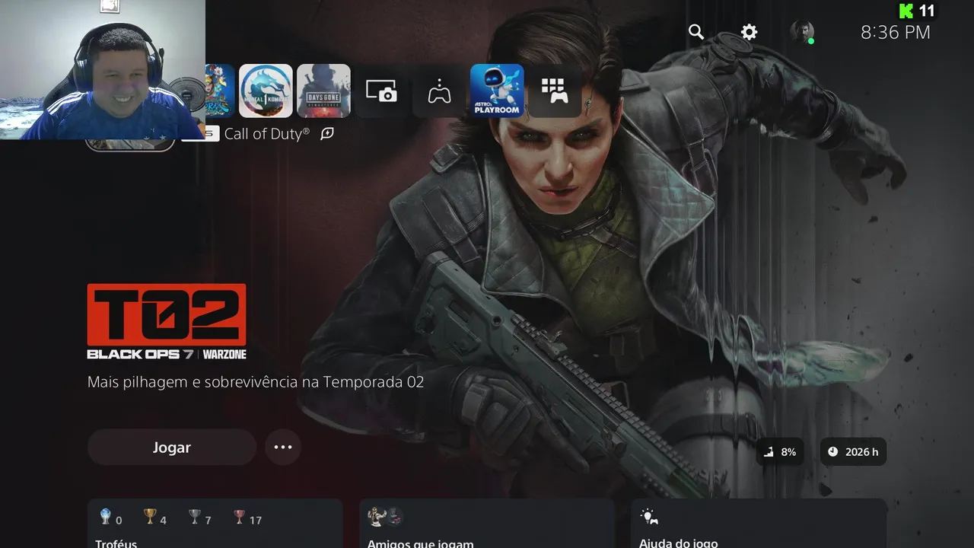Viewport: 974px width, 548px height.
Task: Select the Days Gone game tile
Action: (x=323, y=91)
